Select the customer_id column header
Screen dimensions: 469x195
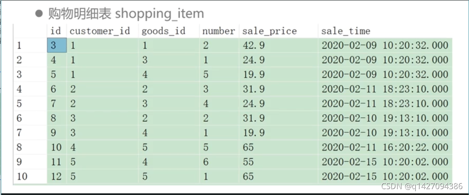(100, 31)
